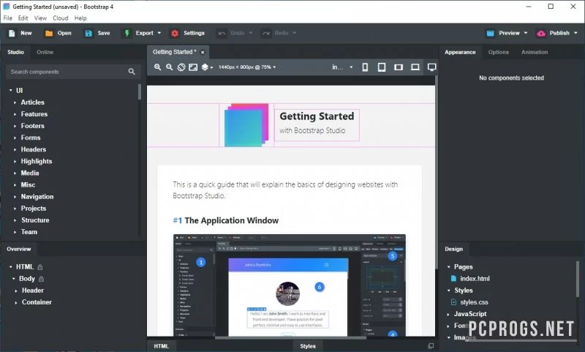Expand the JavaScript group in Design
Image resolution: width=585 pixels, height=352 pixels.
[x=448, y=314]
